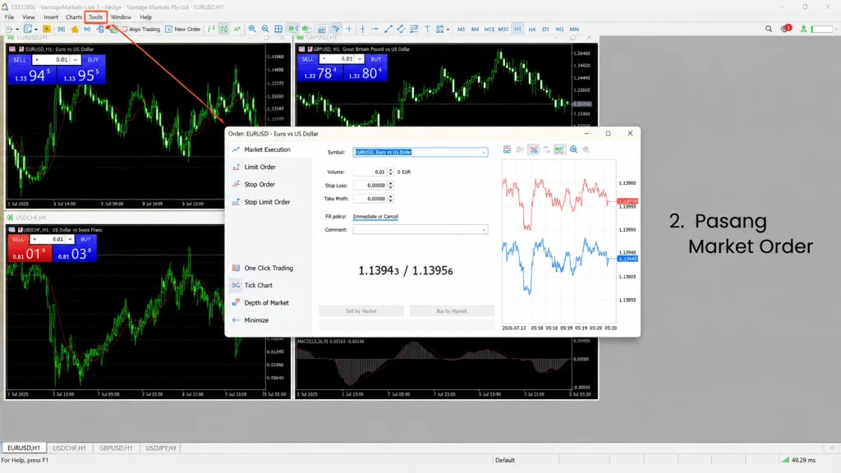
Task: Open the Window menu
Action: click(121, 17)
